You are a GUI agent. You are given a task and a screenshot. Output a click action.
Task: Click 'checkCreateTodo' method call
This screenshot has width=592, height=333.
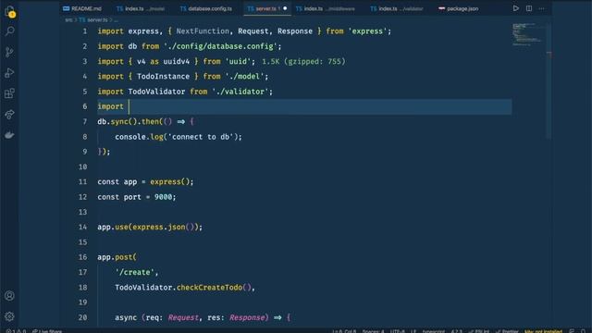click(210, 288)
